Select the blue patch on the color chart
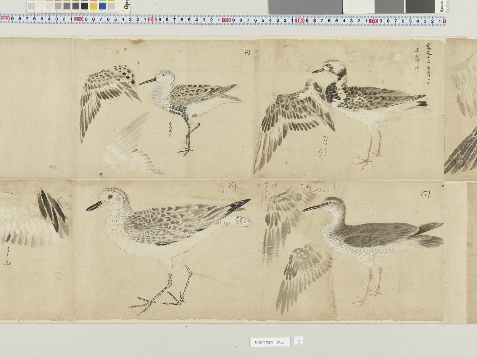The image size is (477, 357). point(102,6)
